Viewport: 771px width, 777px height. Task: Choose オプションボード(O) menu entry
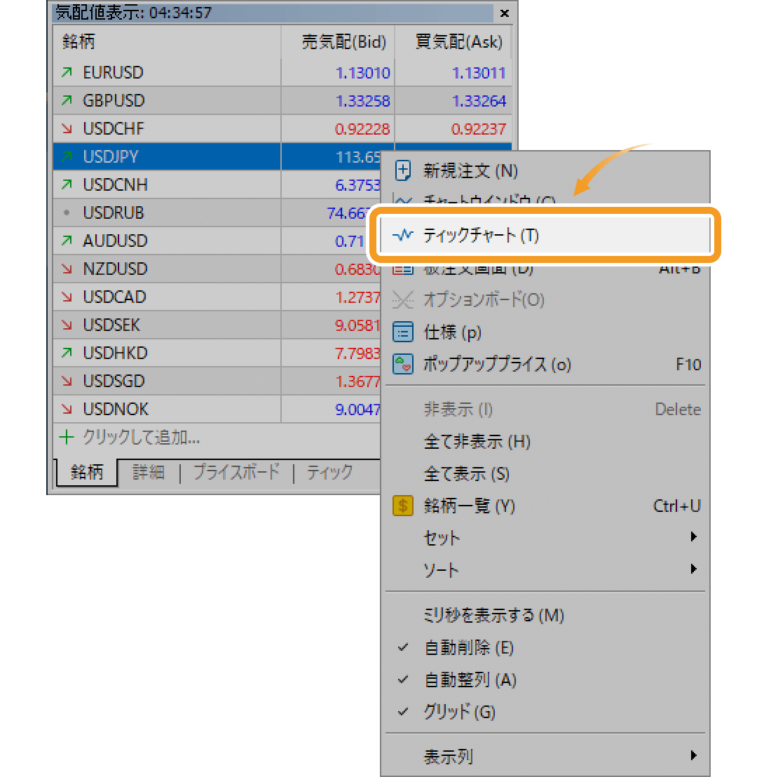545,299
